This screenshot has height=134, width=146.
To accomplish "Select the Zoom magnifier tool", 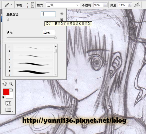I will click(x=11, y=84).
